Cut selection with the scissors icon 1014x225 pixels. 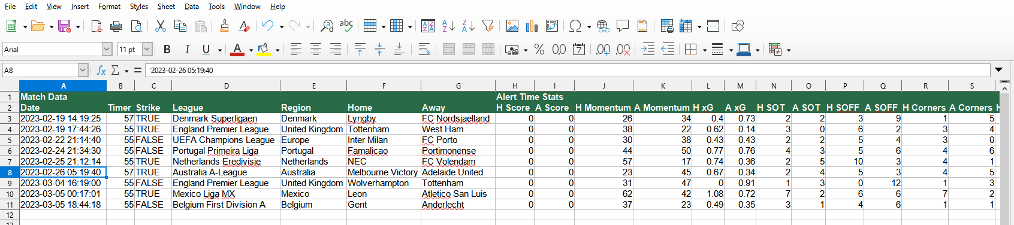click(160, 26)
